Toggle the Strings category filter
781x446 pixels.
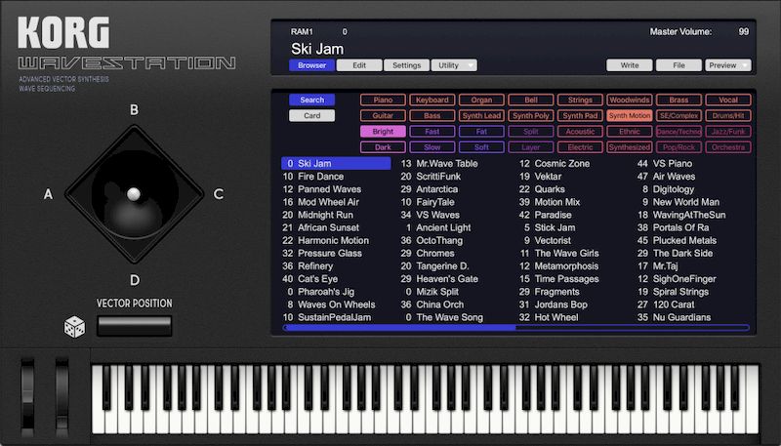(x=580, y=101)
